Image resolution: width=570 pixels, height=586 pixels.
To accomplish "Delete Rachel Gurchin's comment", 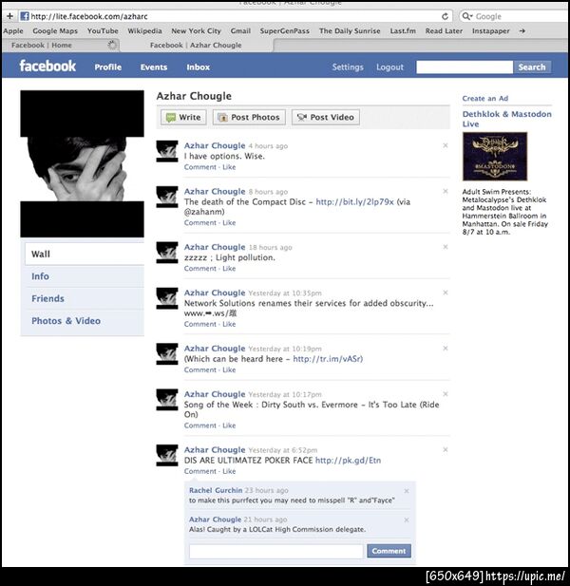I will [x=407, y=491].
